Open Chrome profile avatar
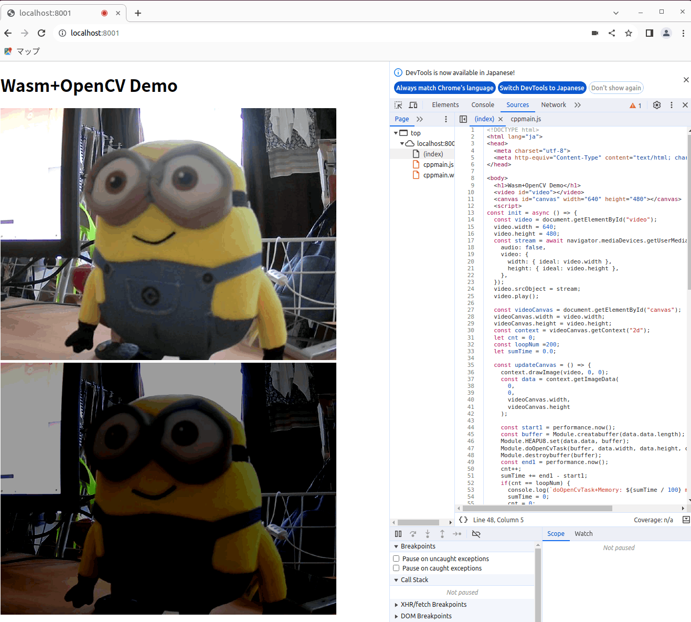The image size is (691, 622). pos(666,33)
